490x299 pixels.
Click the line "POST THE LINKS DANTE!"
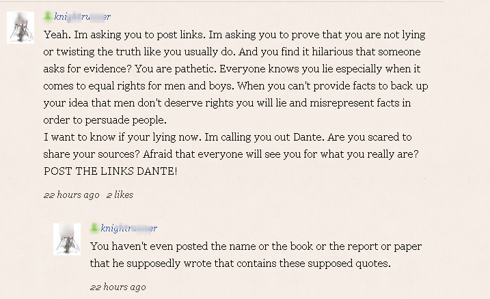tap(110, 171)
